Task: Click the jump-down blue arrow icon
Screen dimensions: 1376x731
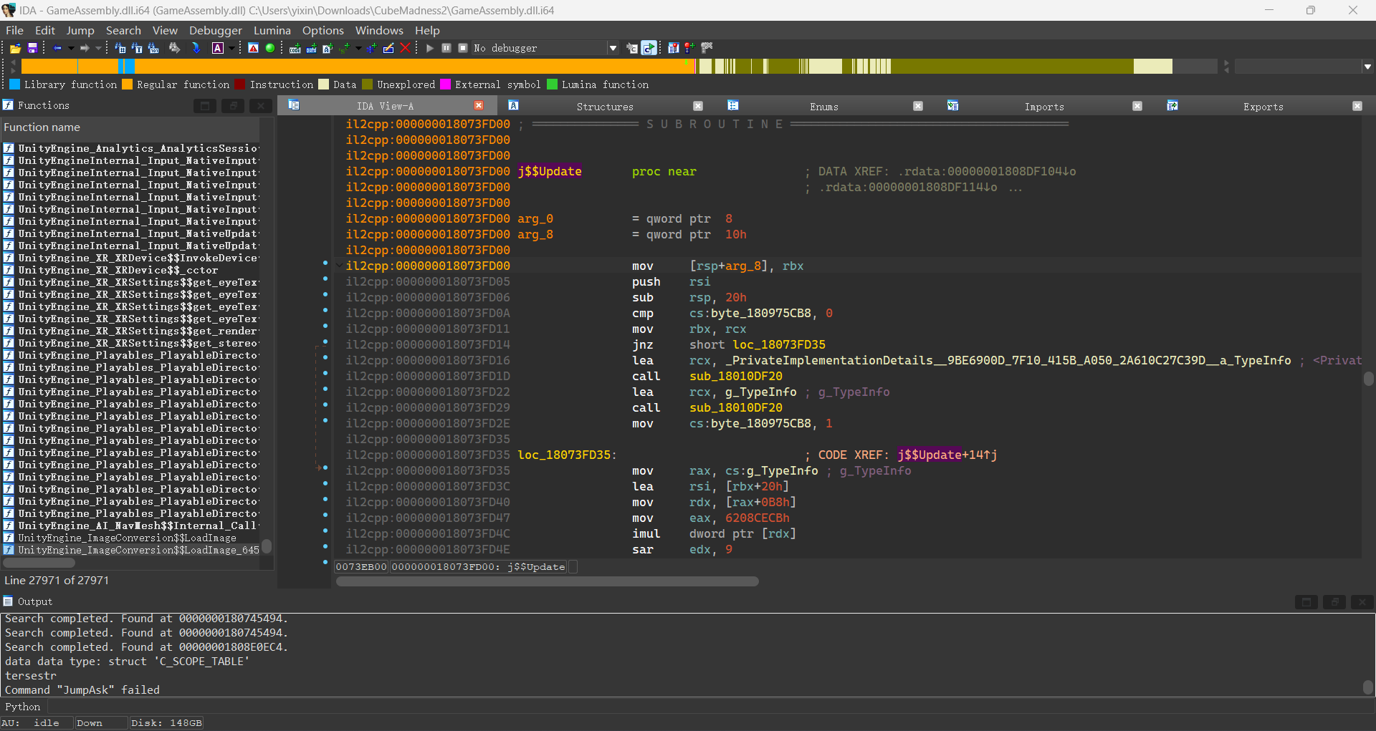Action: click(196, 48)
